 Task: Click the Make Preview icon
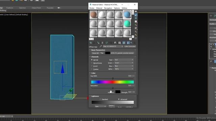click(136, 28)
